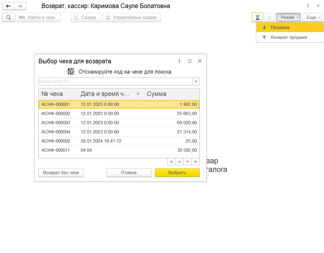Screen dimensions: 324x253
Task: Select 'Возврат продажи' menu item
Action: pos(290,37)
